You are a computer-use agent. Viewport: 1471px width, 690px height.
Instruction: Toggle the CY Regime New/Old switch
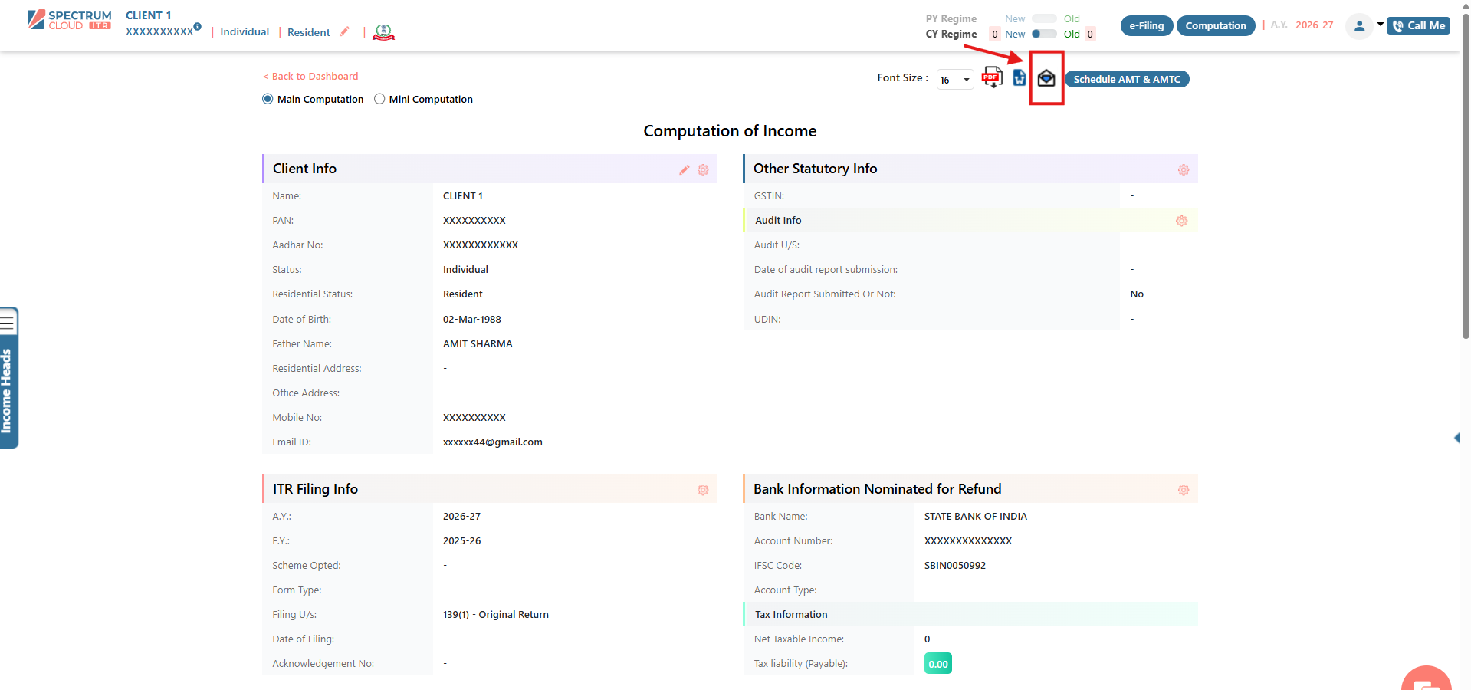(x=1044, y=34)
